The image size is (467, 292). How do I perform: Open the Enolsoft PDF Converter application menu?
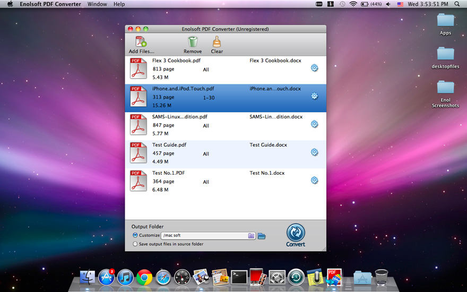point(50,4)
